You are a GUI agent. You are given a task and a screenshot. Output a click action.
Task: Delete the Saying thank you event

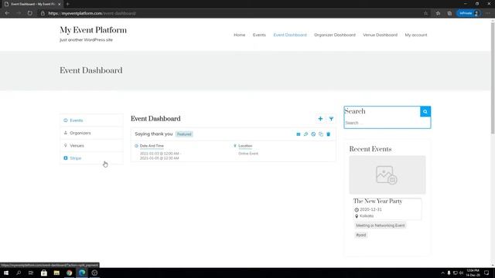328,134
